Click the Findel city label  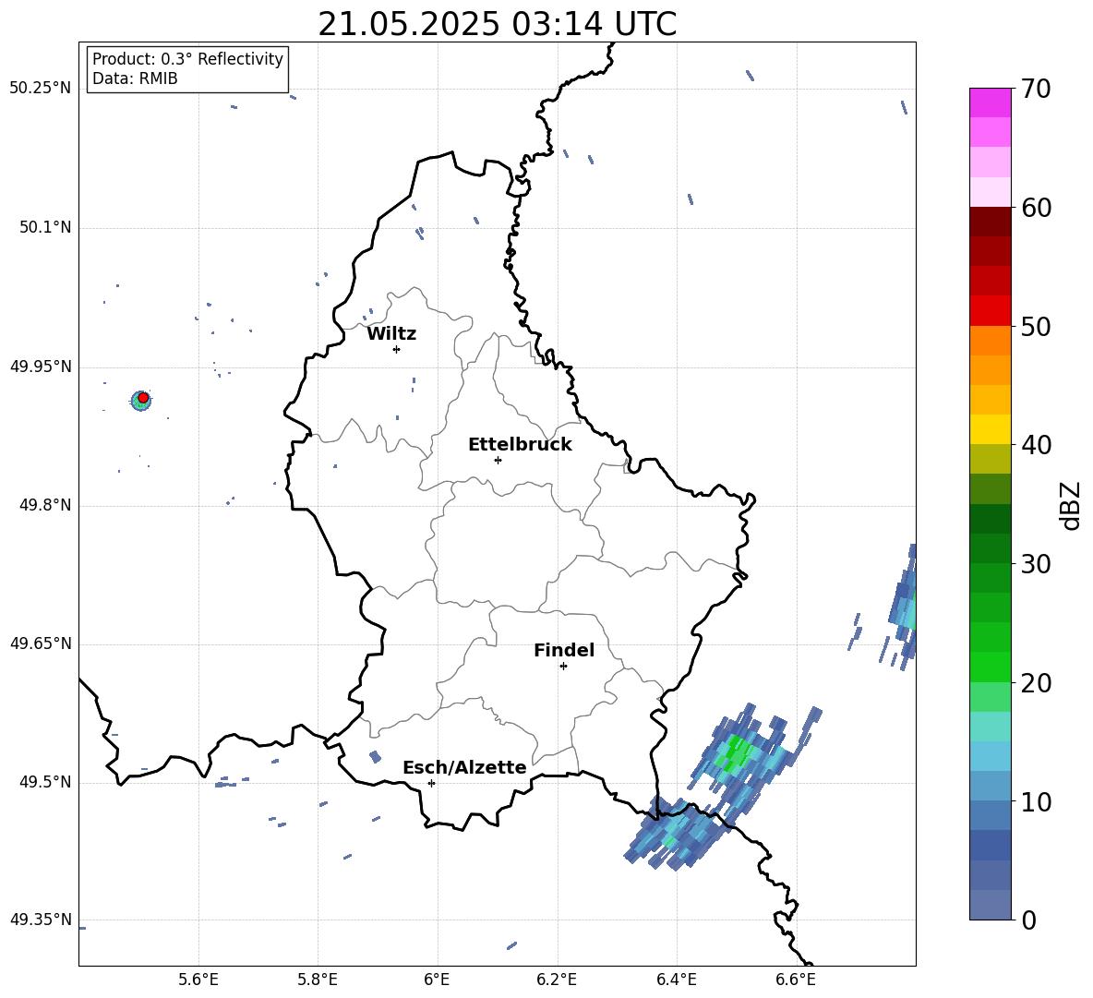coord(564,650)
